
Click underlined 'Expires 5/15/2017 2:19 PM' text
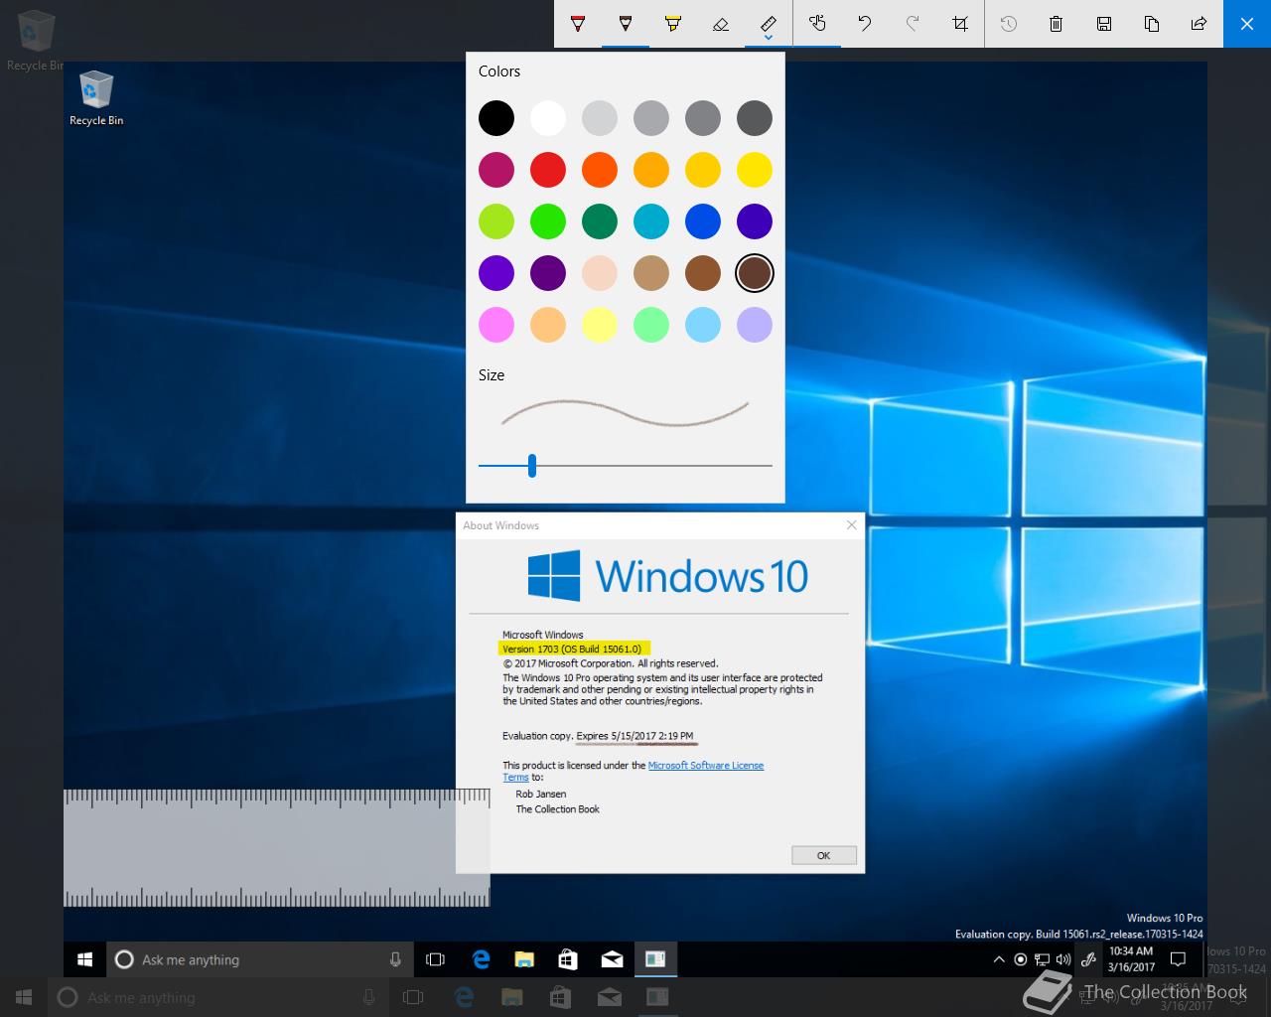(635, 736)
